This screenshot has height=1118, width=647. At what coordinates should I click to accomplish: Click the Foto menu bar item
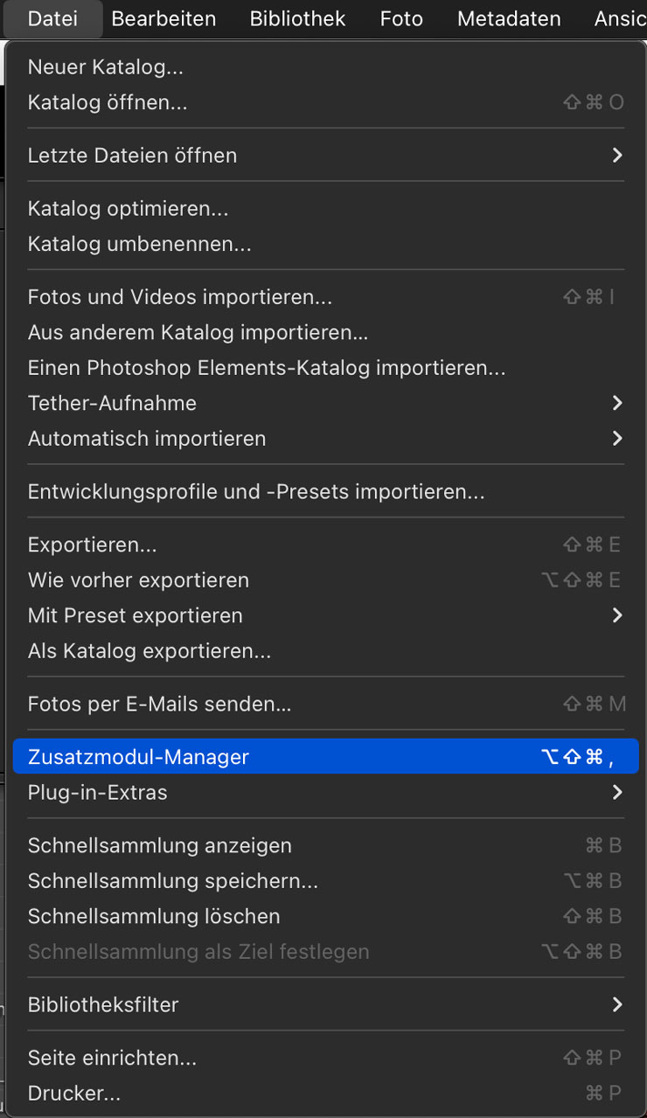coord(401,18)
